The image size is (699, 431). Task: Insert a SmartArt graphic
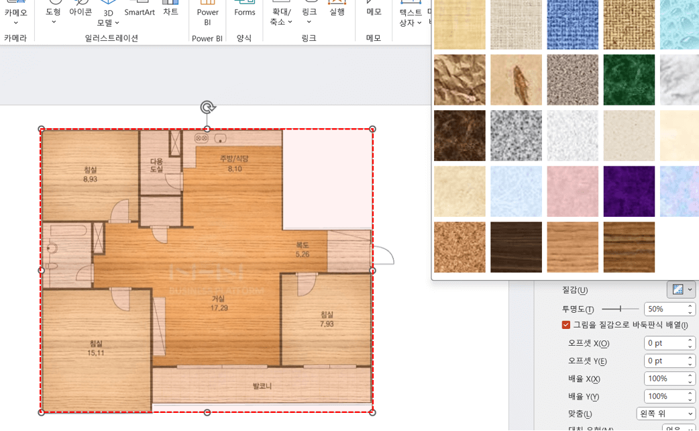[140, 11]
